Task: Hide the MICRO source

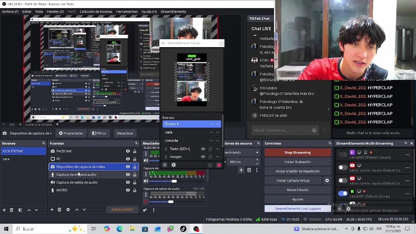Action: click(128, 190)
